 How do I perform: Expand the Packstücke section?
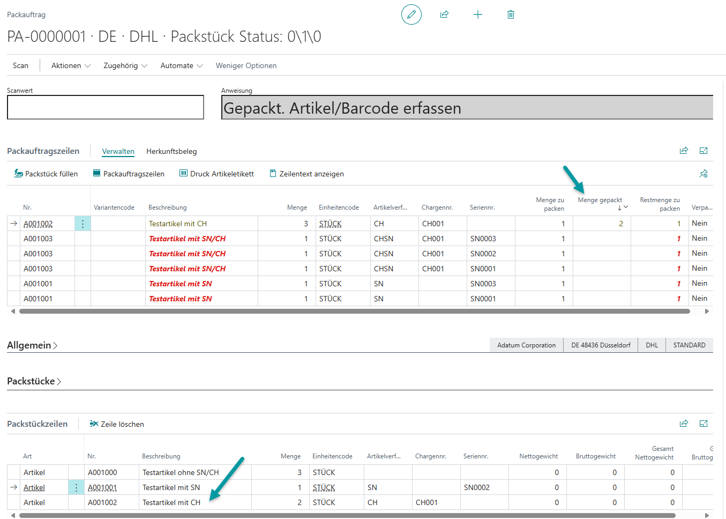click(x=34, y=381)
